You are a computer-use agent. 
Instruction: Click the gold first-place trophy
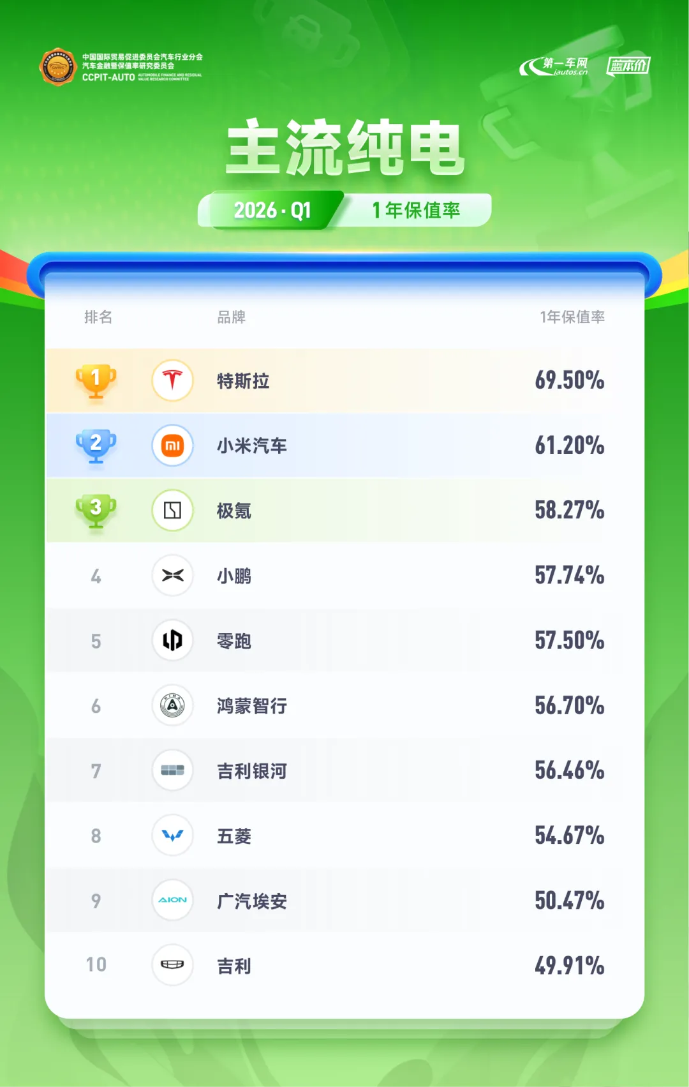[x=96, y=381]
